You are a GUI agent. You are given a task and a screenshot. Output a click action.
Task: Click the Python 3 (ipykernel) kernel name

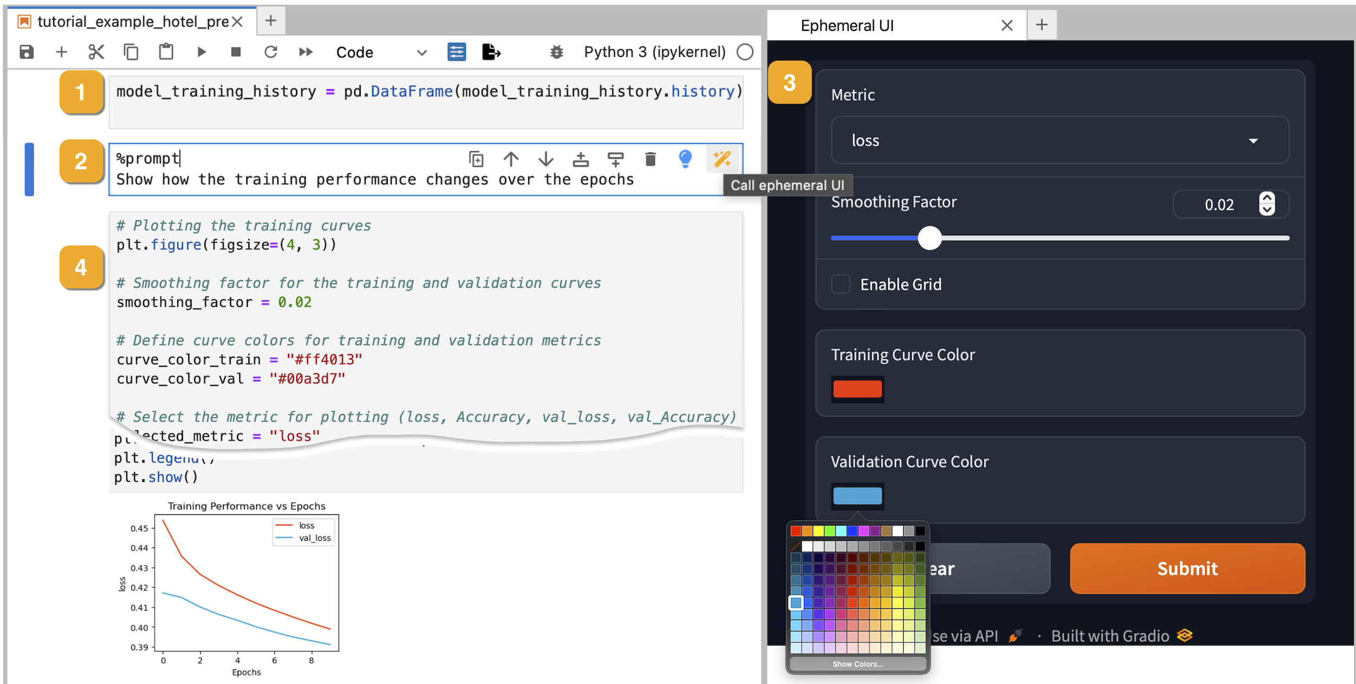click(655, 52)
